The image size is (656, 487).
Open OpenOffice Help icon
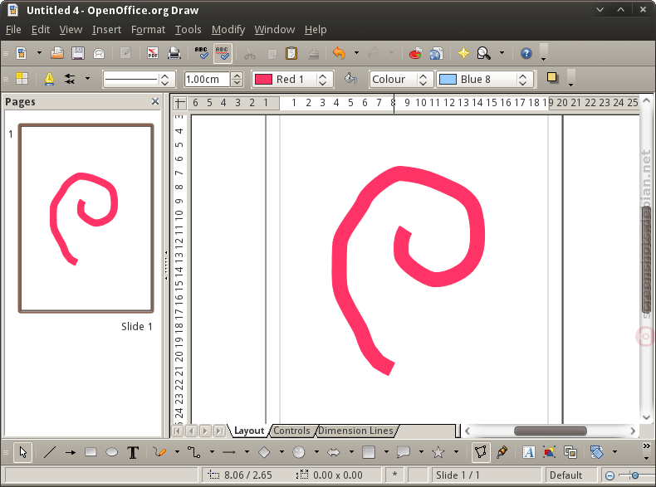pos(526,53)
